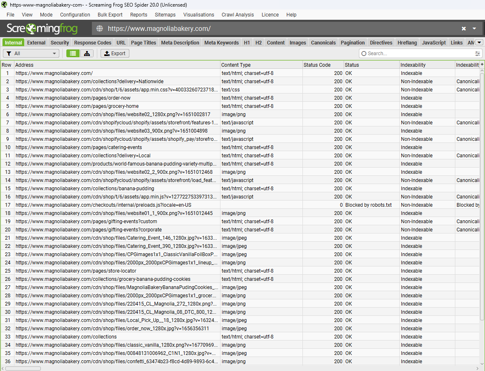Switch to the Response Codes tab
The height and width of the screenshot is (371, 485).
point(93,43)
